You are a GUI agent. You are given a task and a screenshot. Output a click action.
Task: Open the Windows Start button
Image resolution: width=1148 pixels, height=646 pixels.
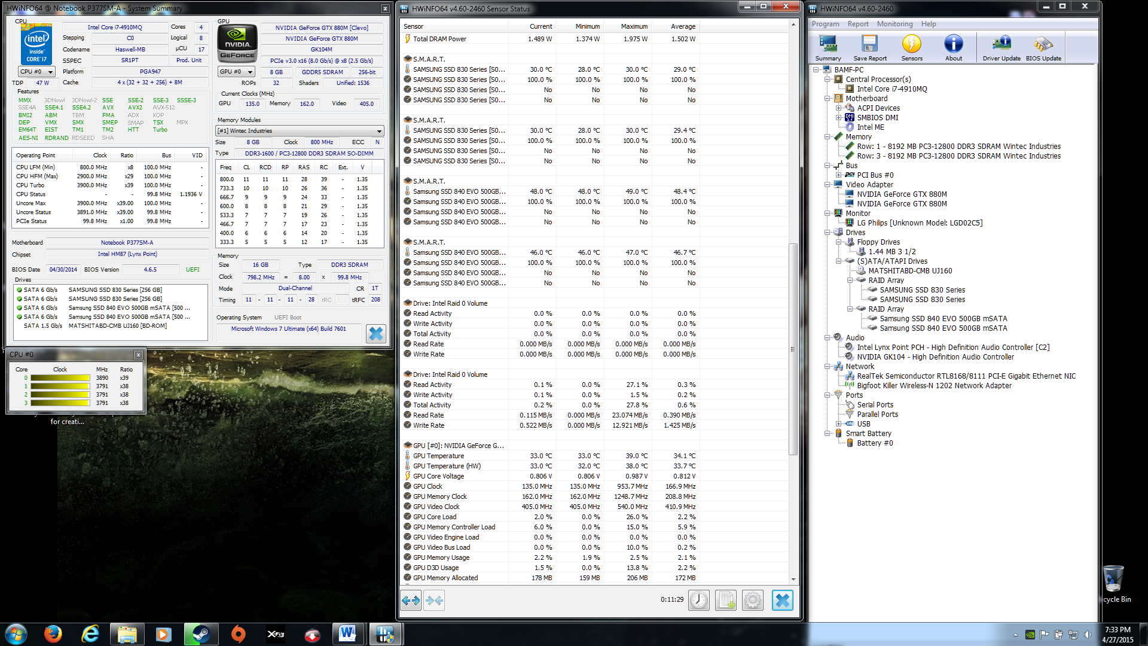[16, 634]
